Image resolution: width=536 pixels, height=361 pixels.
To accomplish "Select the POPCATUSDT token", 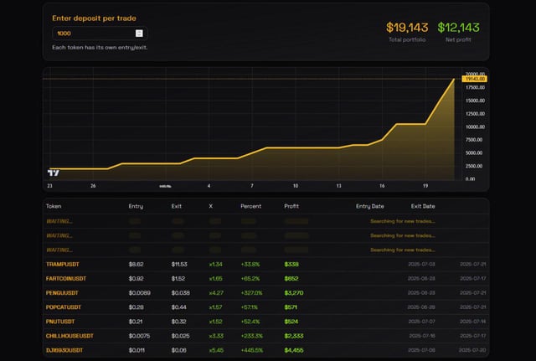I will [66, 307].
